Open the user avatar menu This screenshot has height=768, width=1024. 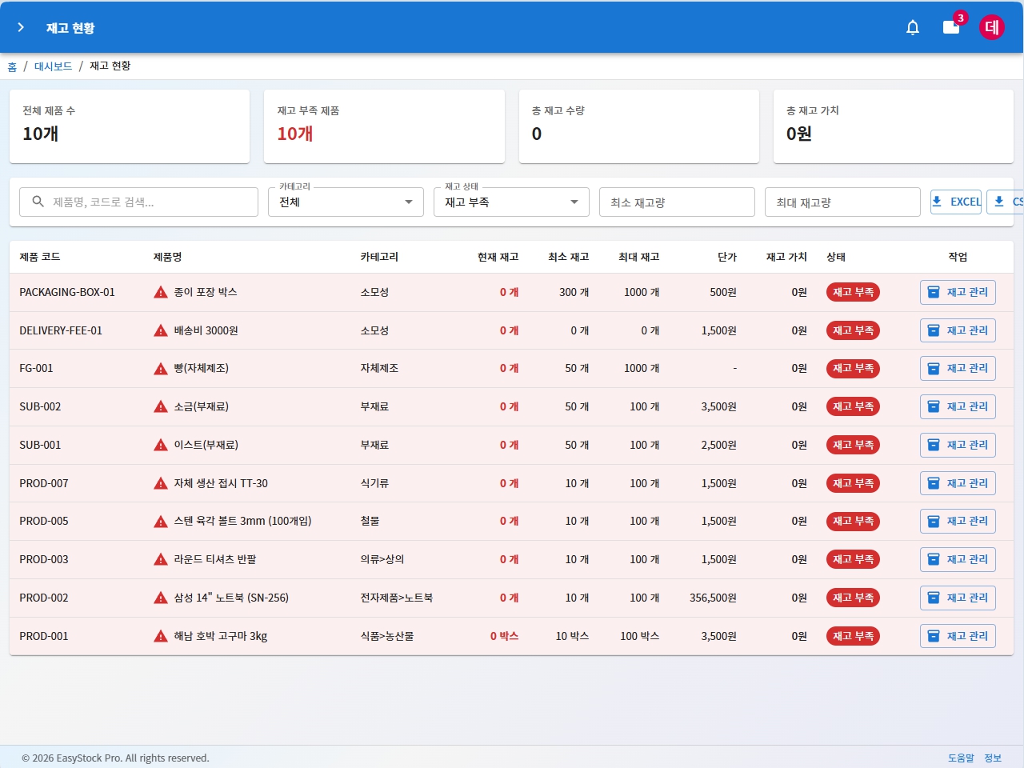(x=992, y=27)
